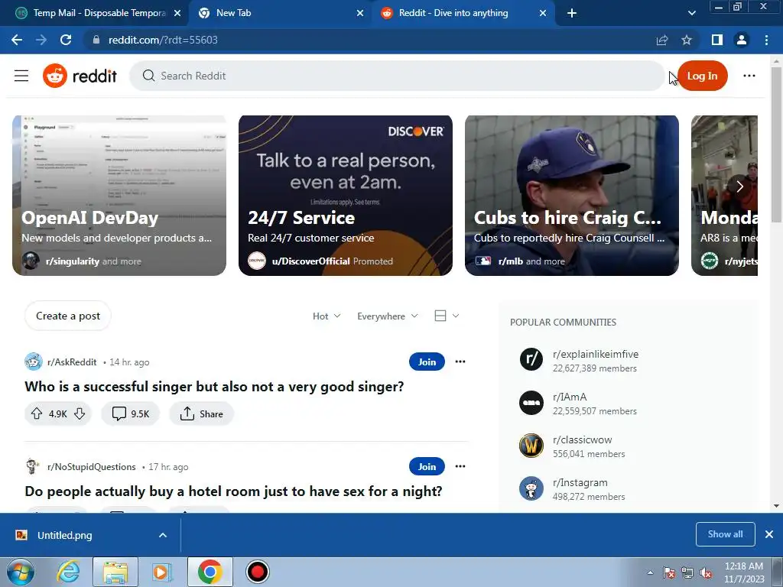Click the r/Instagram community icon
Viewport: 783px width, 587px height.
point(531,488)
